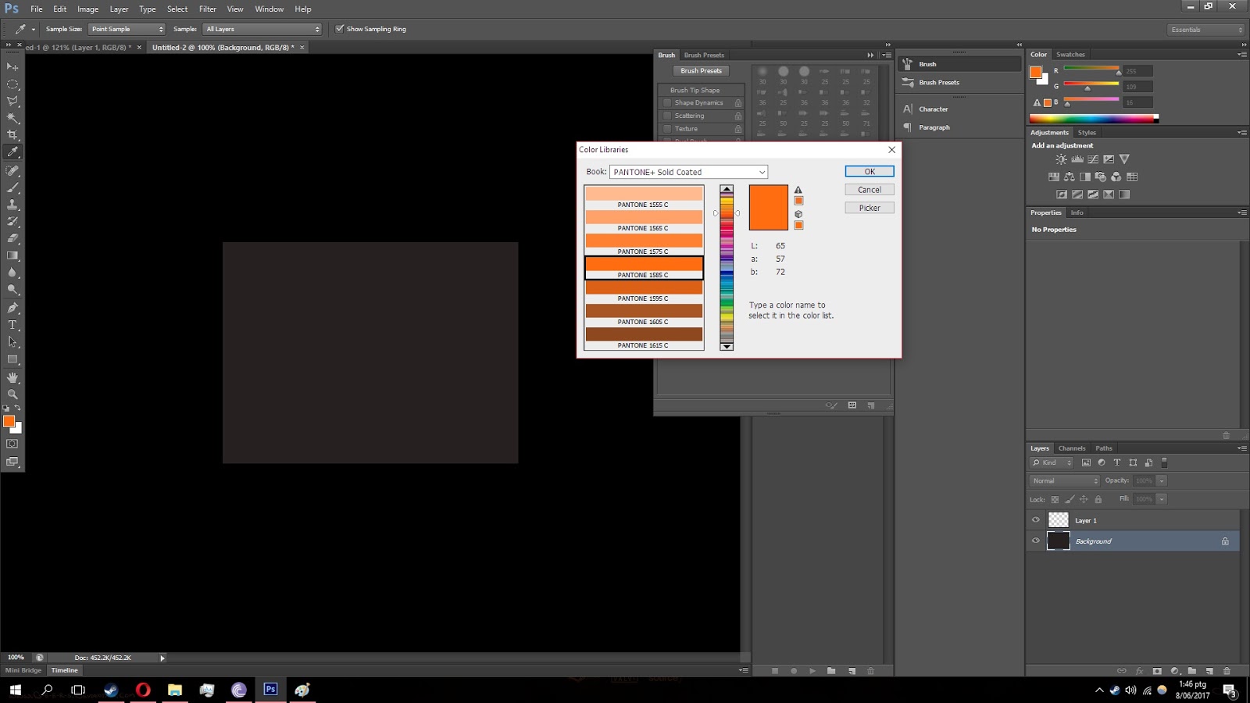Screen dimensions: 1250x703
Task: Open the layer Kind filter dropdown
Action: [1052, 462]
